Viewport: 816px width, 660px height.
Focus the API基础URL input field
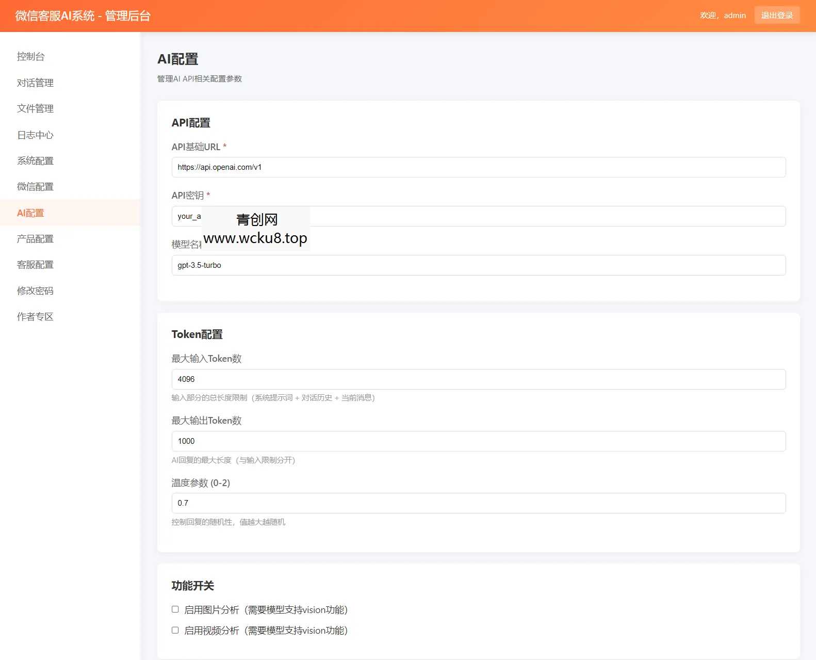(x=478, y=167)
